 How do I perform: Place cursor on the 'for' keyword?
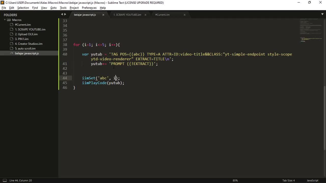pyautogui.click(x=77, y=45)
